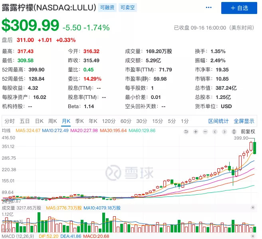This screenshot has width=262, height=239.
Task: Switch to the 60分 chart tab
Action: (126, 121)
